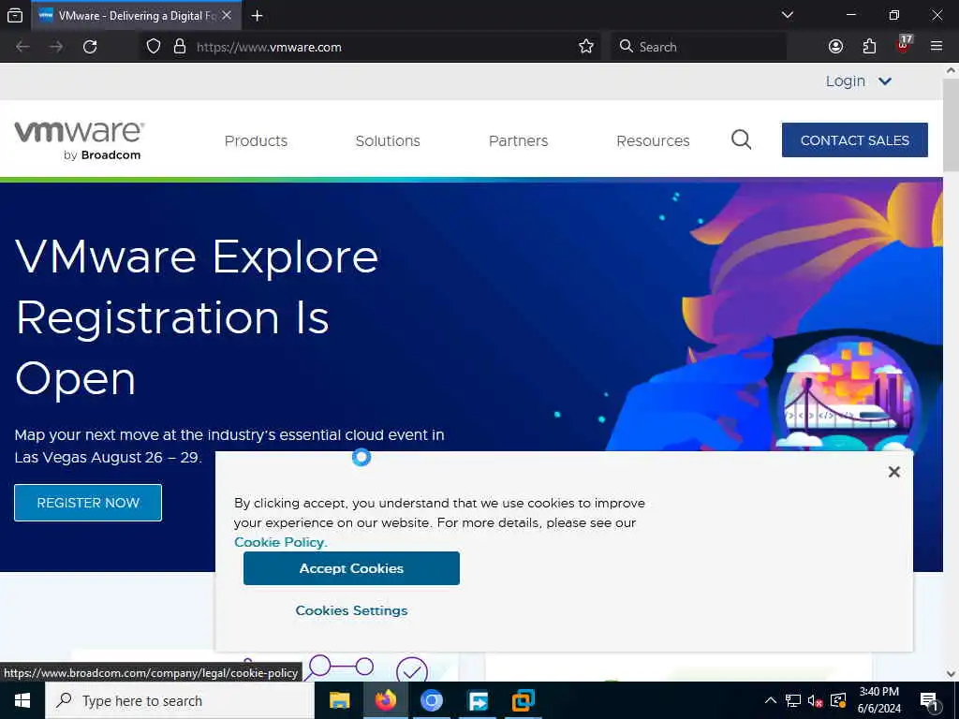Viewport: 959px width, 719px height.
Task: Open Firefox View icon in tab bar
Action: tap(15, 15)
